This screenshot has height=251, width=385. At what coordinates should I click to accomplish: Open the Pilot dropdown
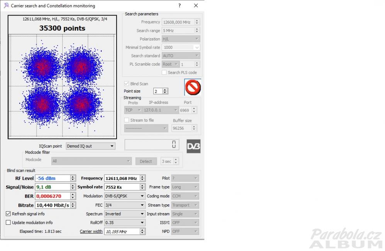(x=185, y=178)
